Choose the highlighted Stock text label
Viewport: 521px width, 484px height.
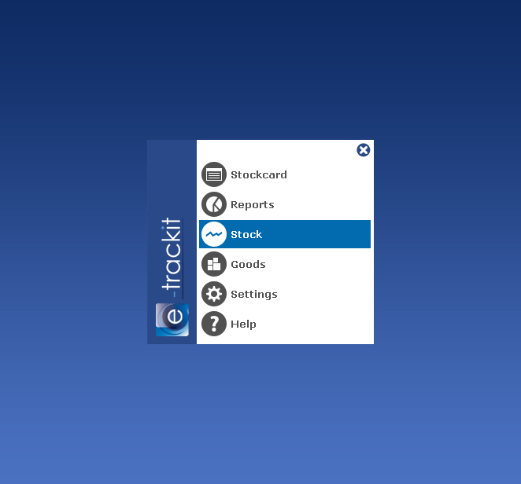(x=246, y=234)
